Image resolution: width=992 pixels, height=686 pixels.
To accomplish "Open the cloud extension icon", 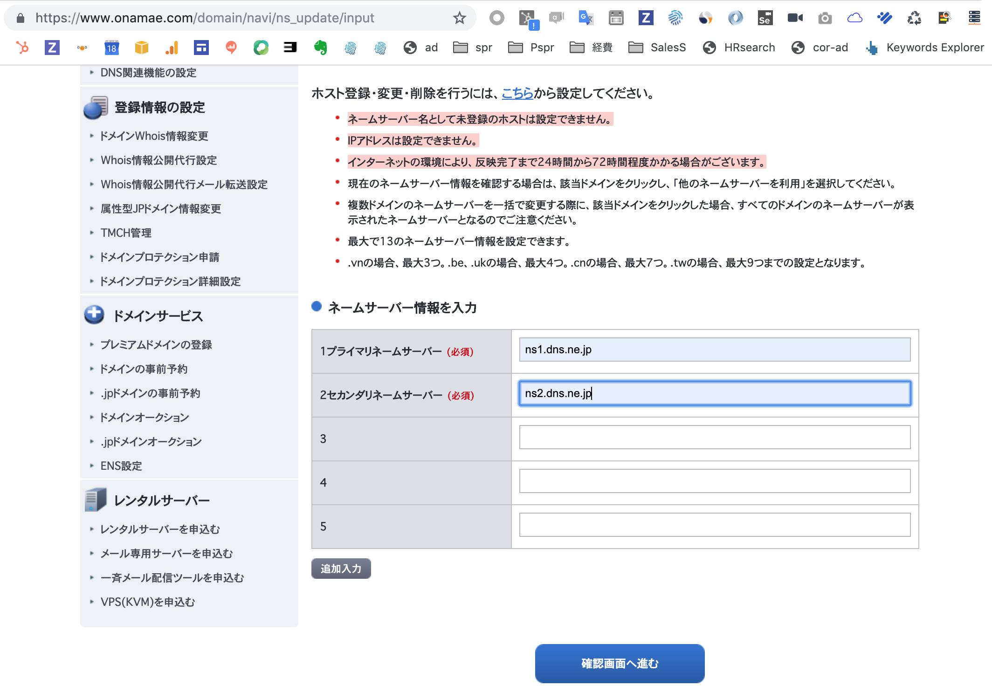I will pyautogui.click(x=855, y=18).
